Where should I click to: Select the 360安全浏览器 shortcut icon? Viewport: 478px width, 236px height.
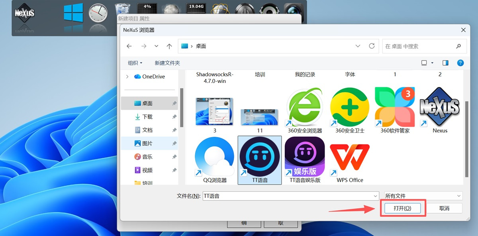click(x=305, y=108)
